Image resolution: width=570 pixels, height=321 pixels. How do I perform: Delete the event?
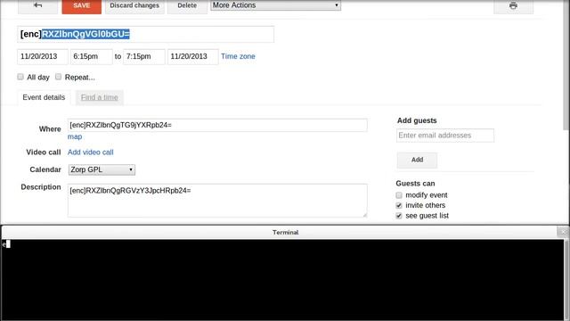[x=187, y=6]
